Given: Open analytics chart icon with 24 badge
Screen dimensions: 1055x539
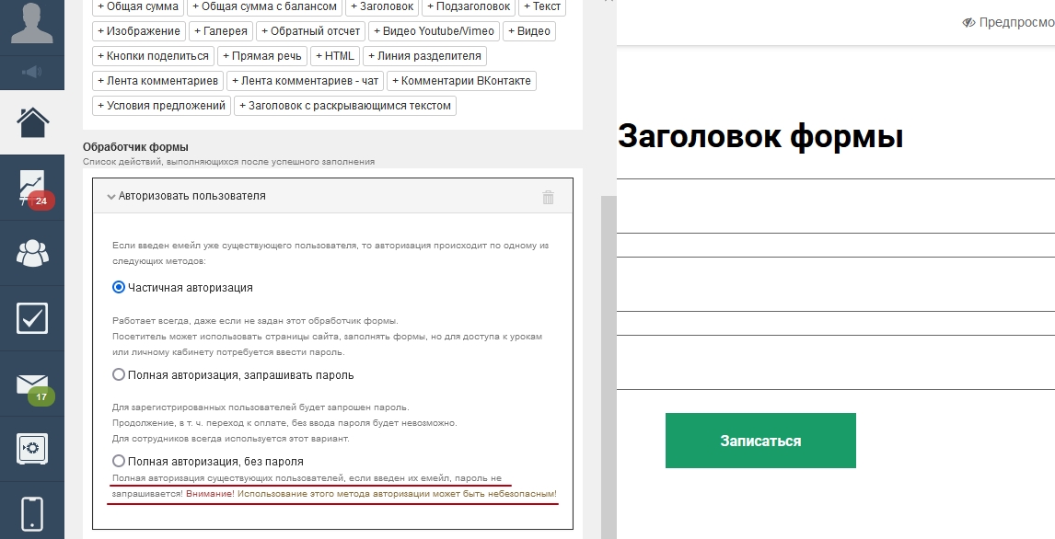Looking at the screenshot, I should (x=32, y=189).
